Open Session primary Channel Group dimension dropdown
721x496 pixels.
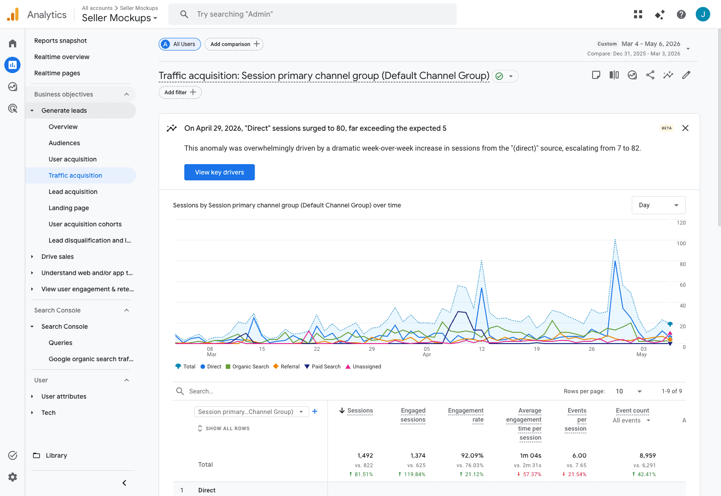[x=251, y=412]
